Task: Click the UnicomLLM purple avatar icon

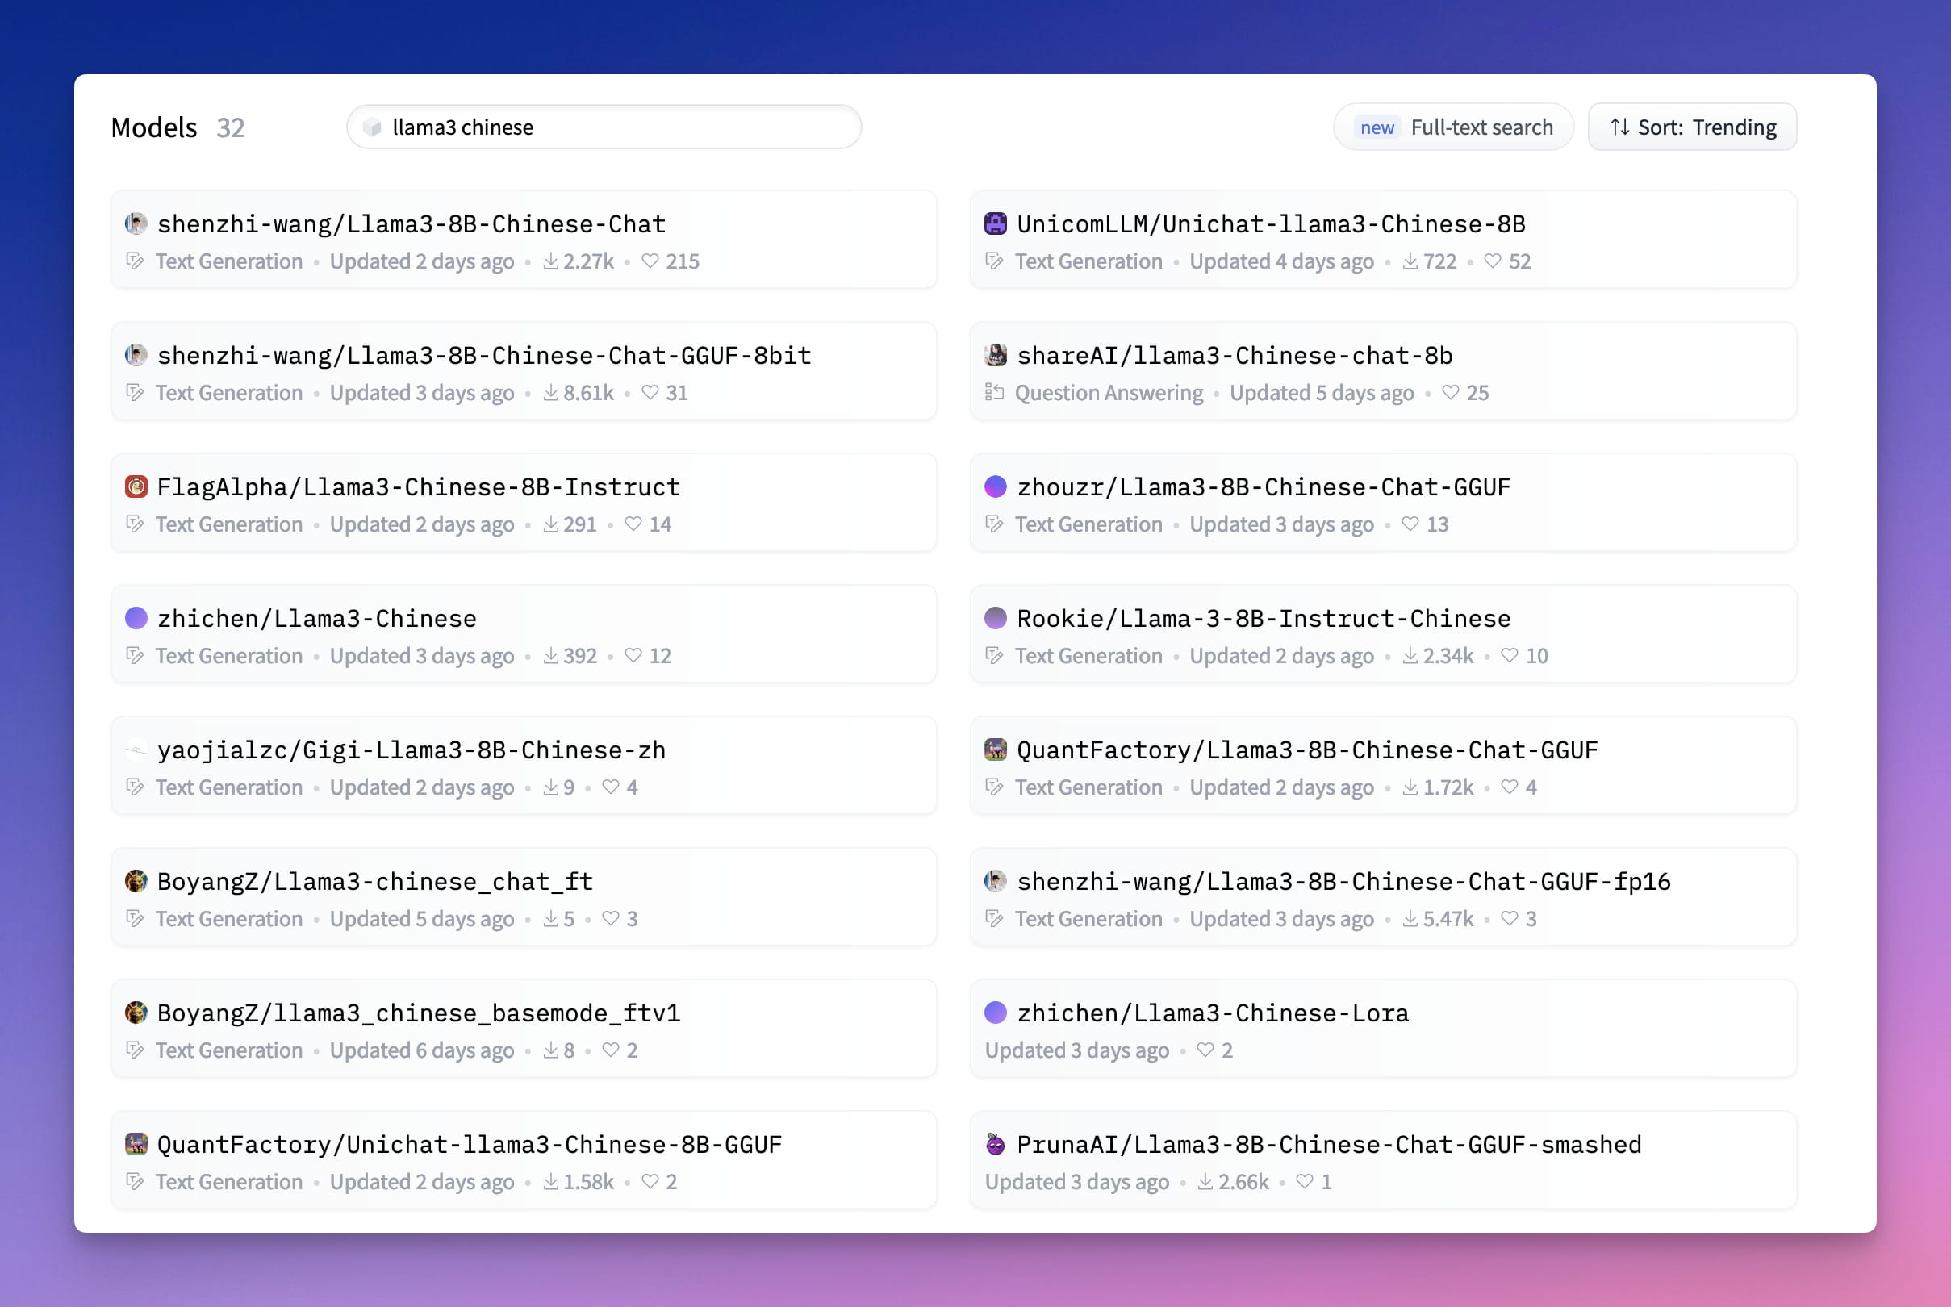Action: [995, 223]
